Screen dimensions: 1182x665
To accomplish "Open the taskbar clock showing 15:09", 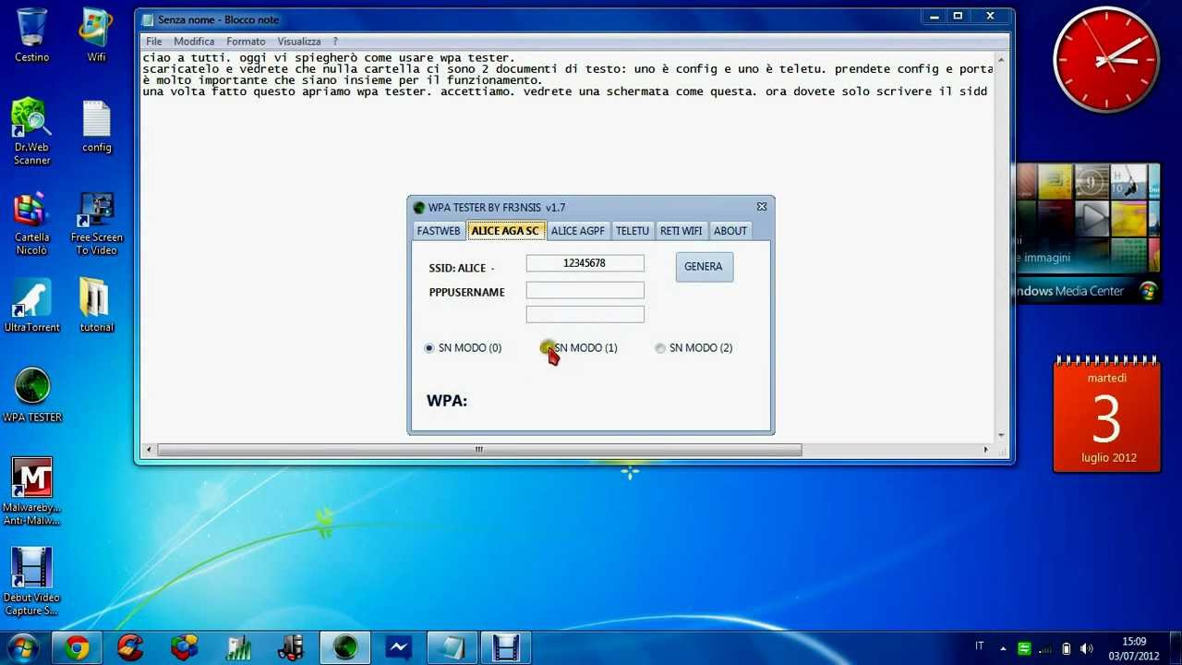I will (x=1134, y=648).
